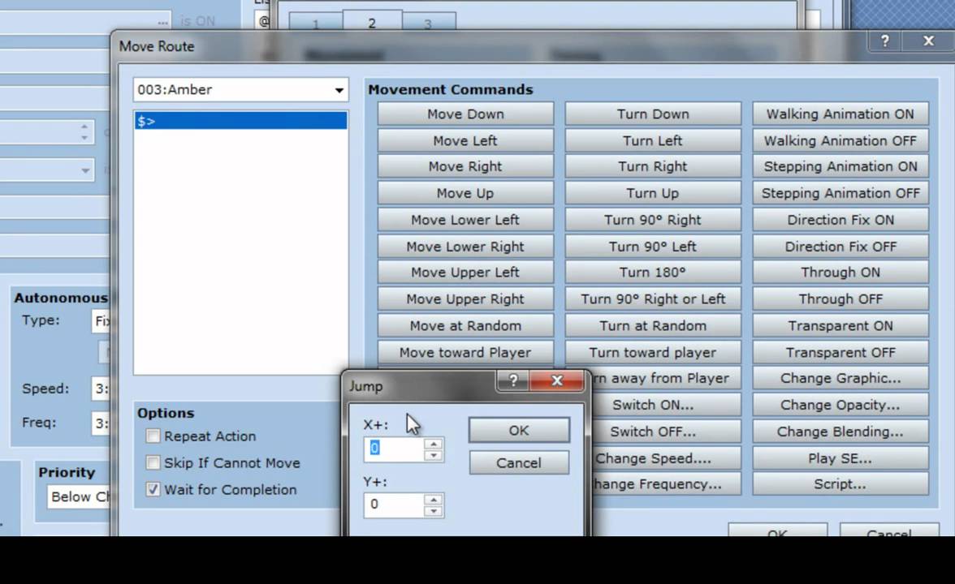Enable the Repeat Action checkbox
Screen dimensions: 955x584
coord(153,436)
